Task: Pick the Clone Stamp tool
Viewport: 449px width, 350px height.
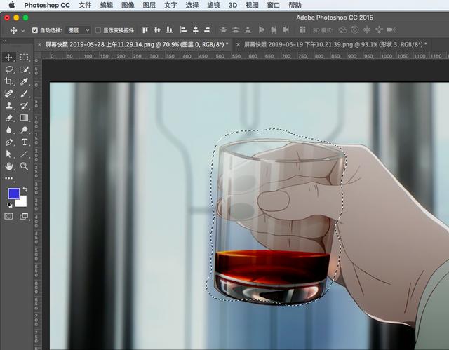Action: coord(8,106)
